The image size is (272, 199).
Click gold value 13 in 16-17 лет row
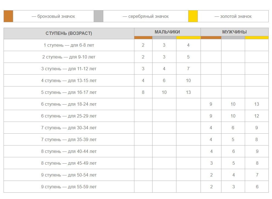point(188,93)
